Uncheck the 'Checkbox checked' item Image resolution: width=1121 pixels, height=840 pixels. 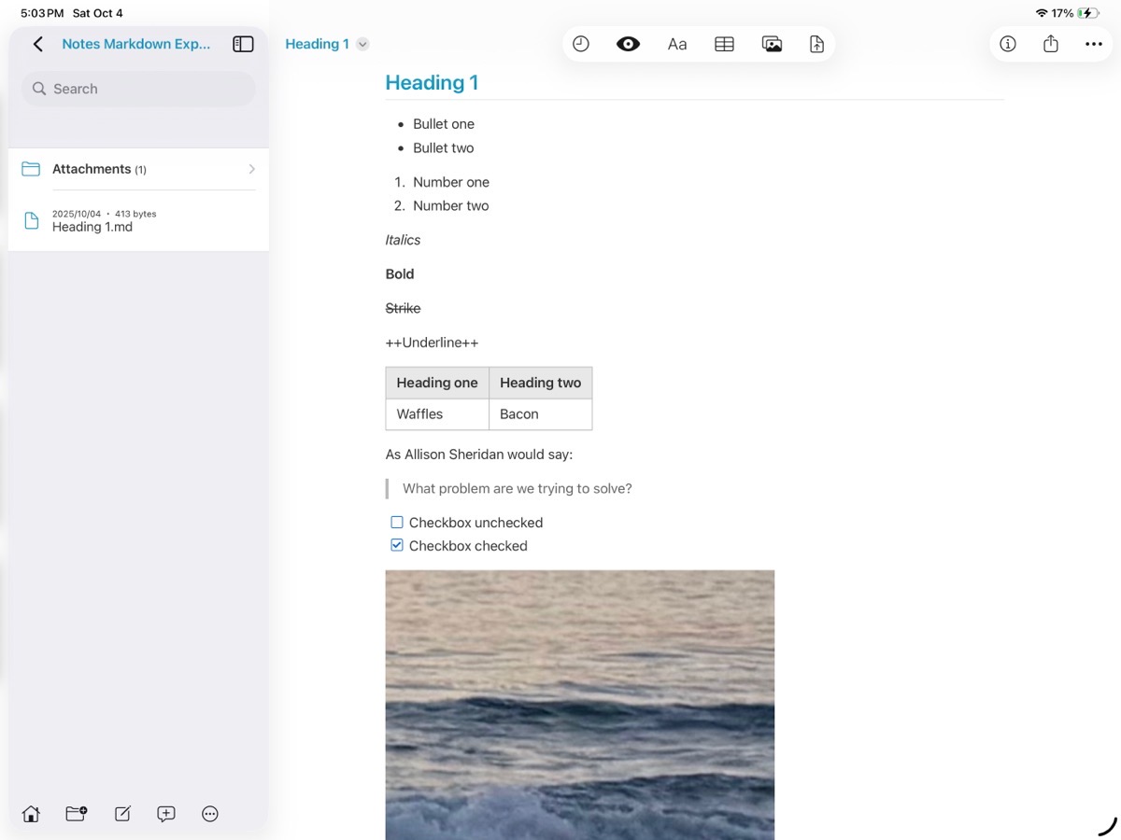[396, 544]
